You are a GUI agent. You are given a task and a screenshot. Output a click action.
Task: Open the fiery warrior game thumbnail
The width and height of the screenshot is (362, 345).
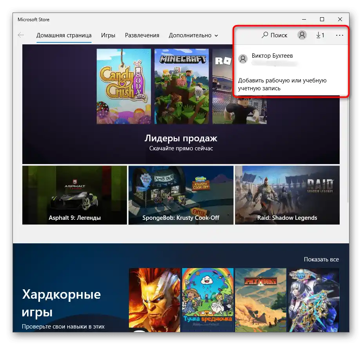coord(154,300)
